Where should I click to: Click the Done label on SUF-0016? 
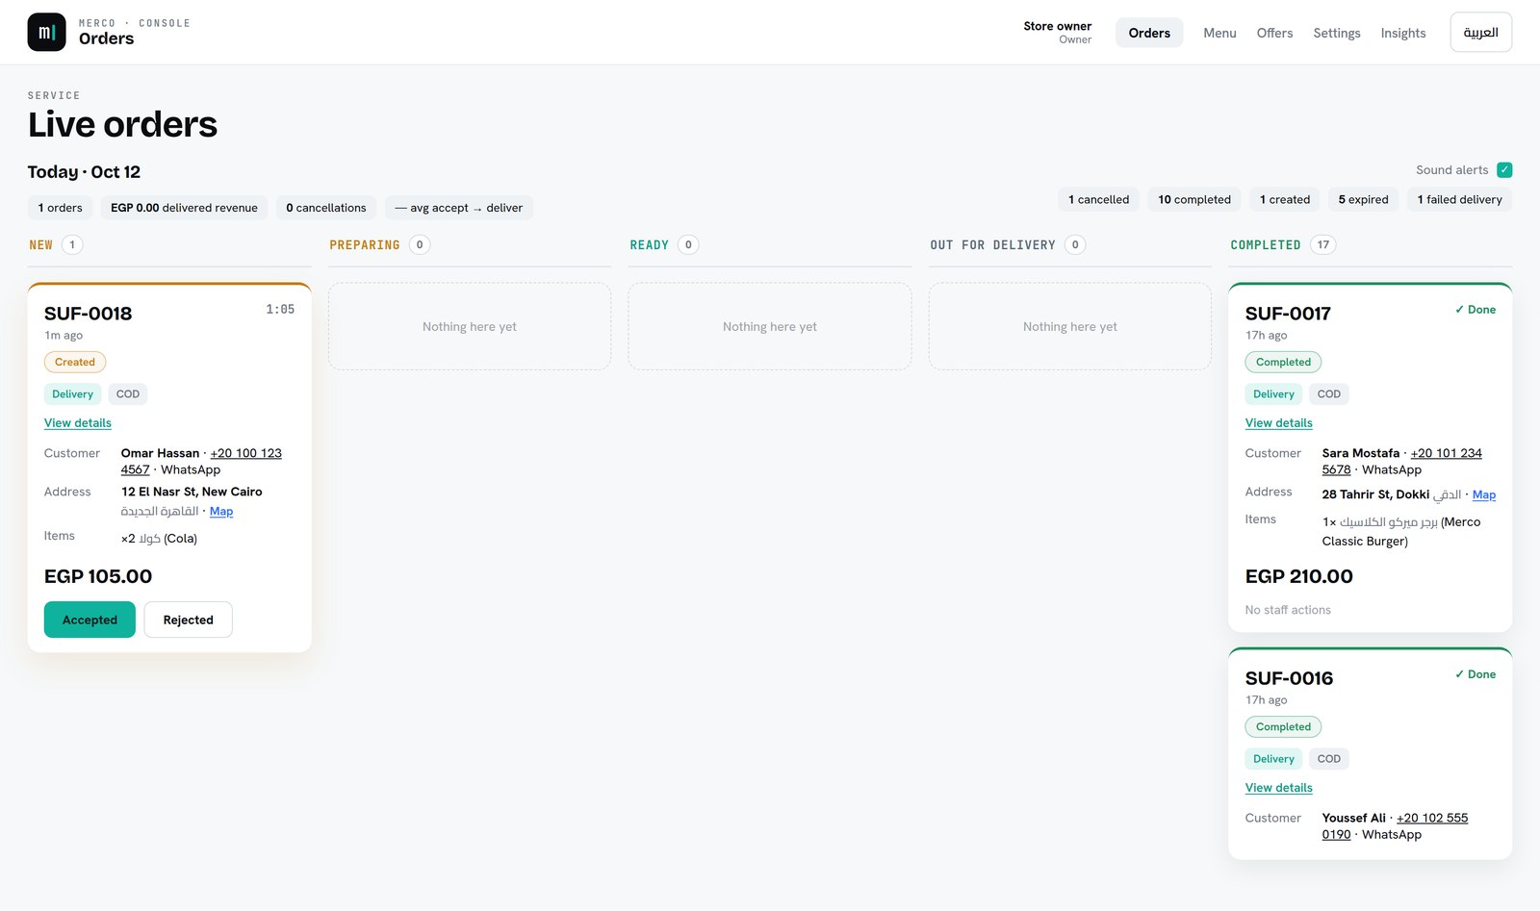(1476, 674)
